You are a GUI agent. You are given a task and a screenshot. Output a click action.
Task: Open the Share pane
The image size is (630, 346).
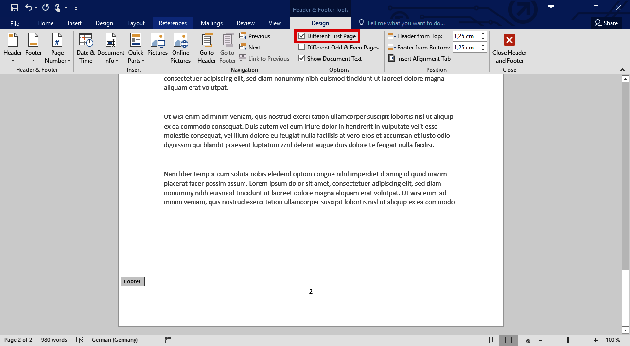(606, 23)
